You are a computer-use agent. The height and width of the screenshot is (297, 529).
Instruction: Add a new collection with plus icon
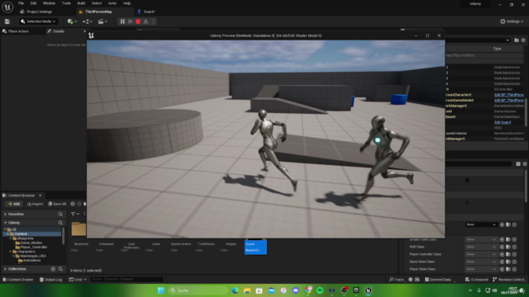(53, 269)
